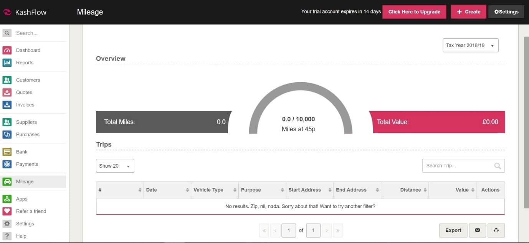Open the Show 20 rows dropdown
The width and height of the screenshot is (529, 243).
[115, 166]
